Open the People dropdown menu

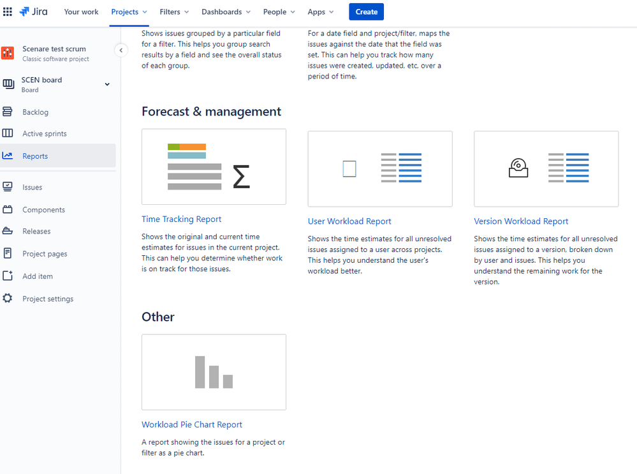click(x=279, y=11)
